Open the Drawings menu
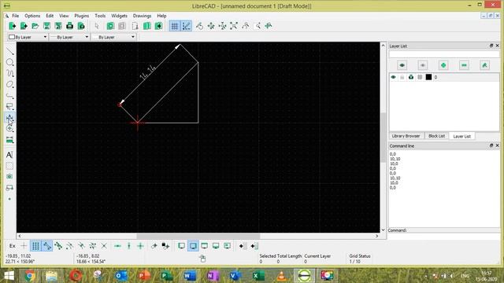This screenshot has width=504, height=283. (142, 16)
